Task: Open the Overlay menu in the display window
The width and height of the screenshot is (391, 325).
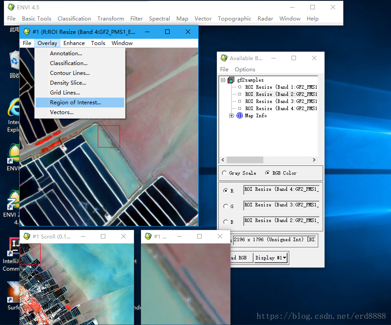Action: click(47, 43)
